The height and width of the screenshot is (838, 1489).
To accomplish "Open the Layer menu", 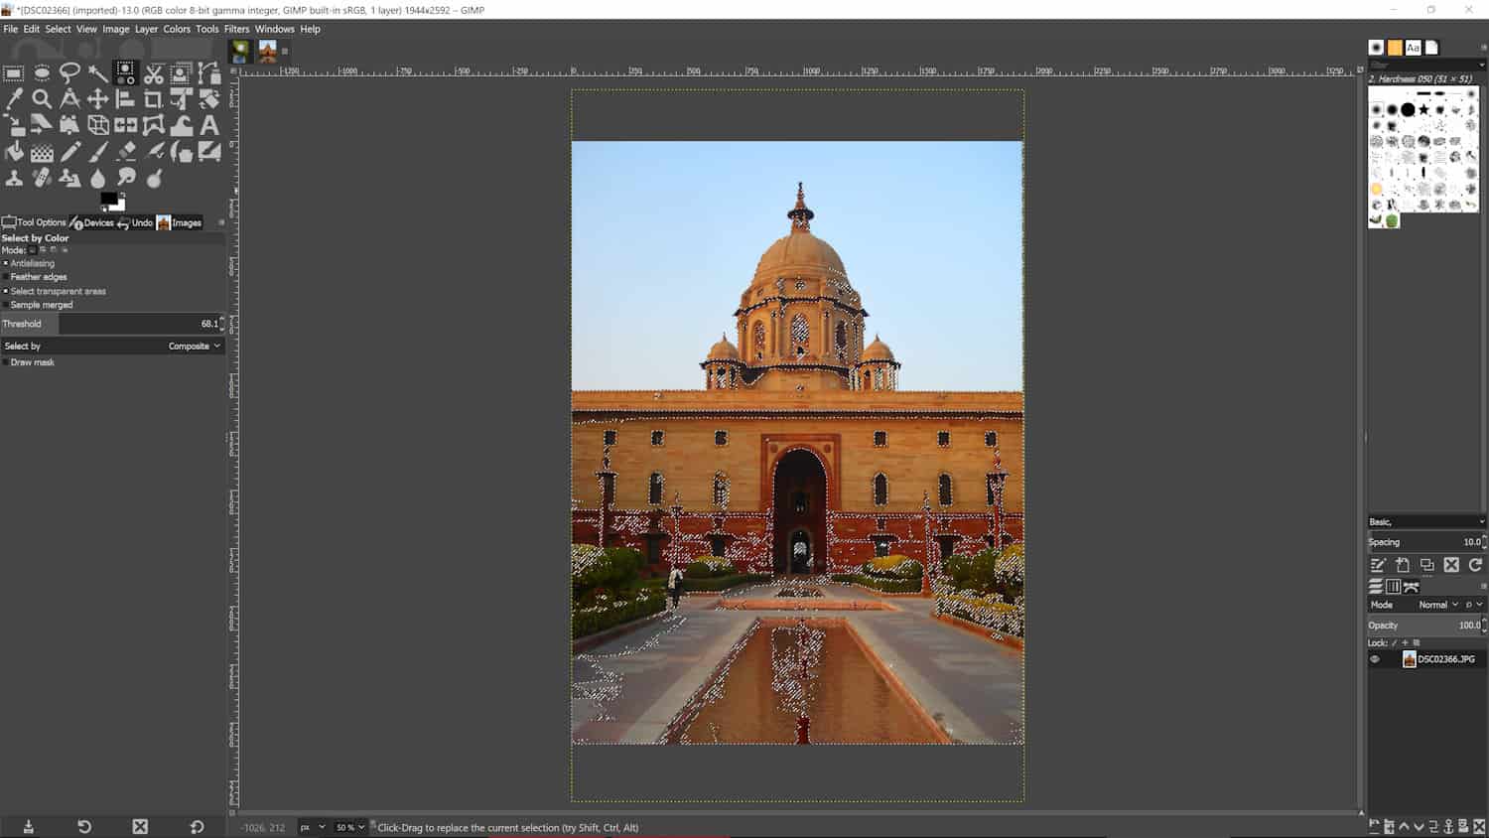I will coord(146,29).
